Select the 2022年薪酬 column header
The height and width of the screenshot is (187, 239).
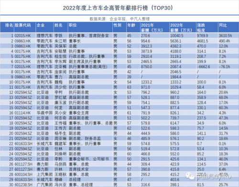coord(181,28)
